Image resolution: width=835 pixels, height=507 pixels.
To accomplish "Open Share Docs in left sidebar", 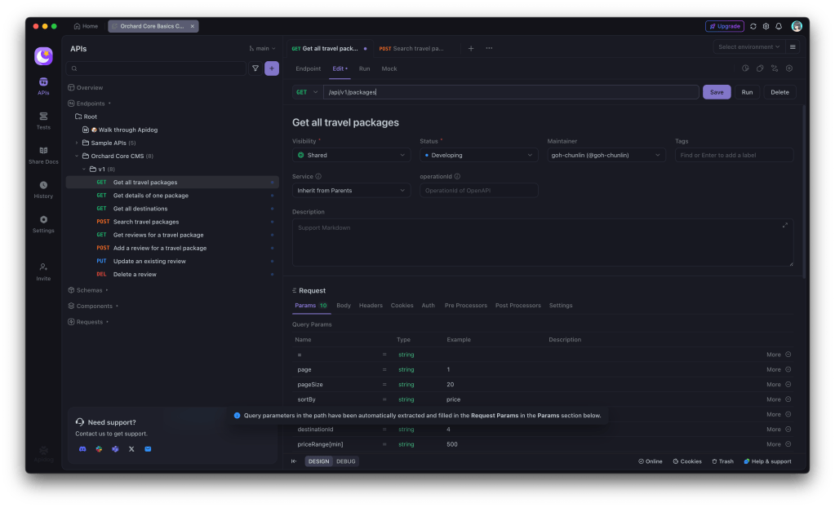I will point(43,155).
